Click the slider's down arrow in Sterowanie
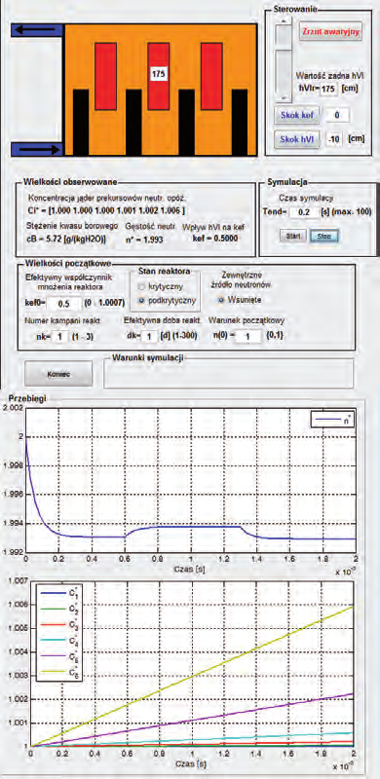Image resolution: width=380 pixels, height=779 pixels. [x=284, y=98]
